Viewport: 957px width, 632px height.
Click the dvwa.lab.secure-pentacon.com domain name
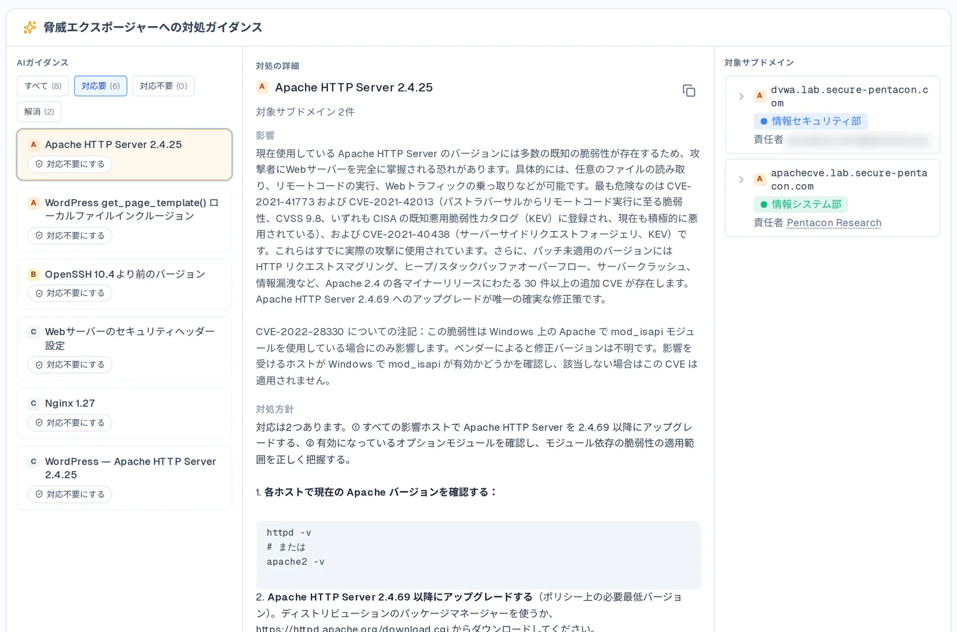(x=849, y=96)
